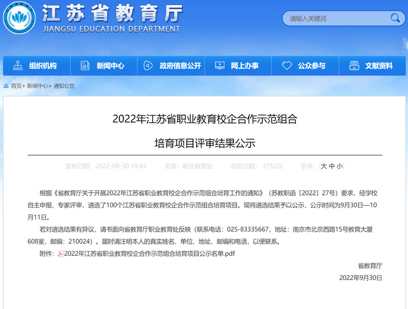Open 通知公告 breadcrumb link

click(x=64, y=86)
